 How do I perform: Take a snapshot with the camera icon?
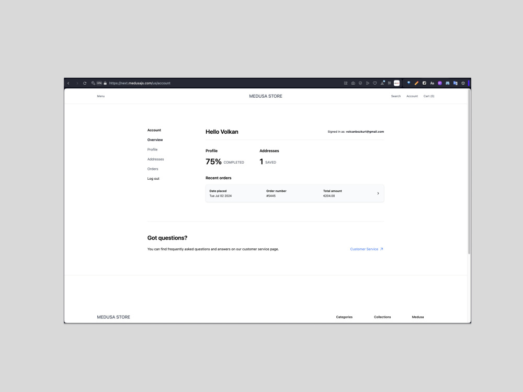[x=353, y=83]
